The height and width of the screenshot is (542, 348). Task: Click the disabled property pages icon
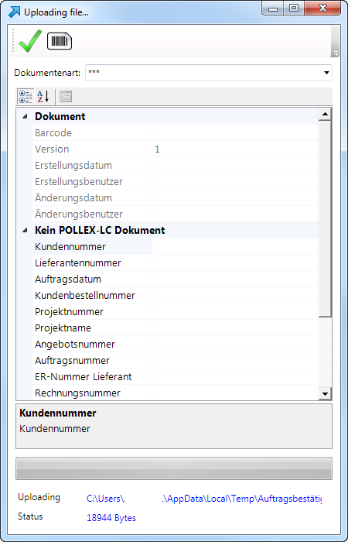66,97
